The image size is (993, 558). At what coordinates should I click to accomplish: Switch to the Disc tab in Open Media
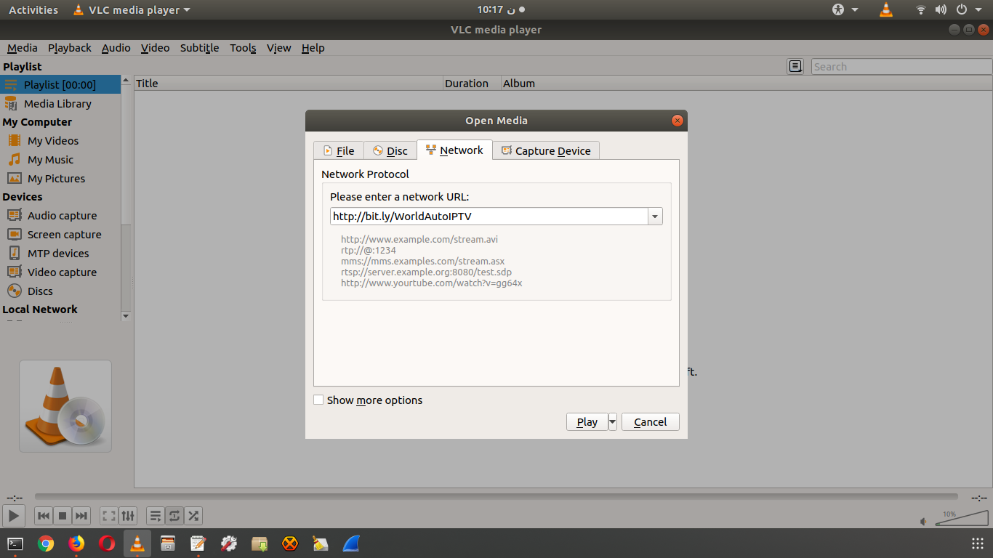(x=390, y=151)
